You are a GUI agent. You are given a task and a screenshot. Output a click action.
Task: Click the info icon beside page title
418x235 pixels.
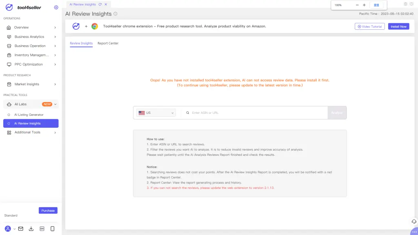coord(116,14)
